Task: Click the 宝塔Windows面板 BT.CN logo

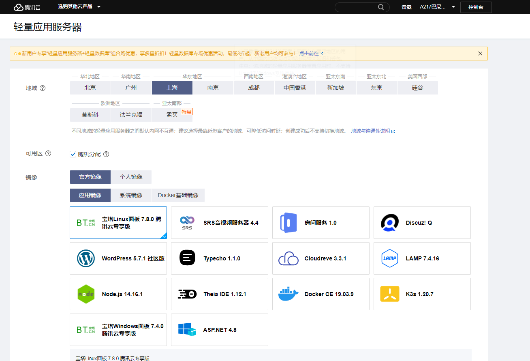Action: [86, 330]
